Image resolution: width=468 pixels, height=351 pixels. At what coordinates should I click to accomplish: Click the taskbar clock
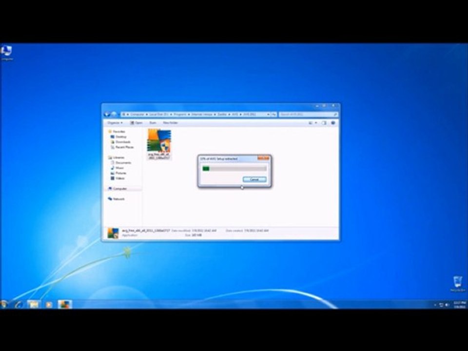click(x=460, y=305)
